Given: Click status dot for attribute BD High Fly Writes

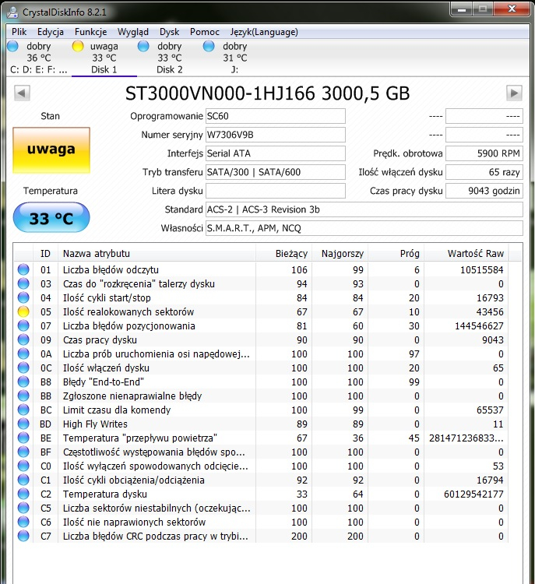Looking at the screenshot, I should 23,424.
